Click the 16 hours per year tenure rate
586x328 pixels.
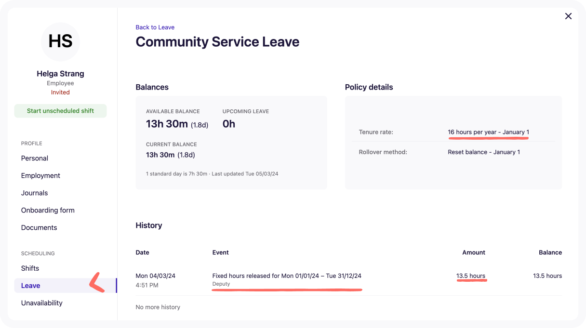(x=488, y=132)
